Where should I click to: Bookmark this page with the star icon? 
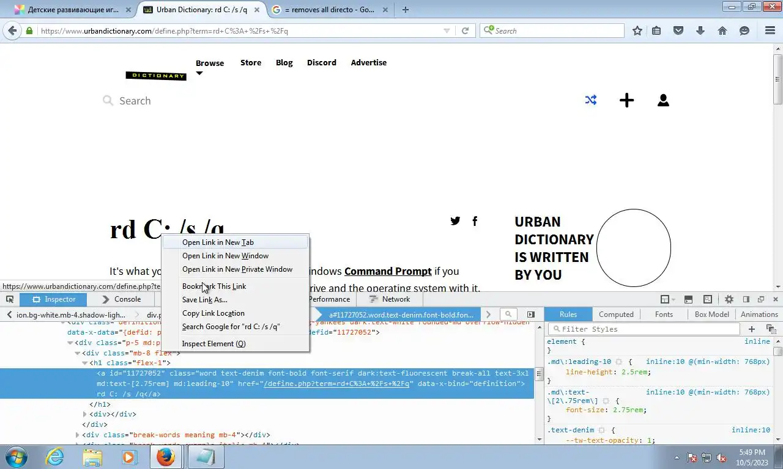[x=637, y=31]
